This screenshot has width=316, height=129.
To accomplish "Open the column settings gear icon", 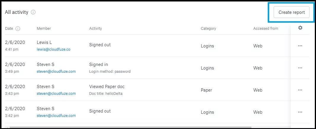I will (x=300, y=28).
